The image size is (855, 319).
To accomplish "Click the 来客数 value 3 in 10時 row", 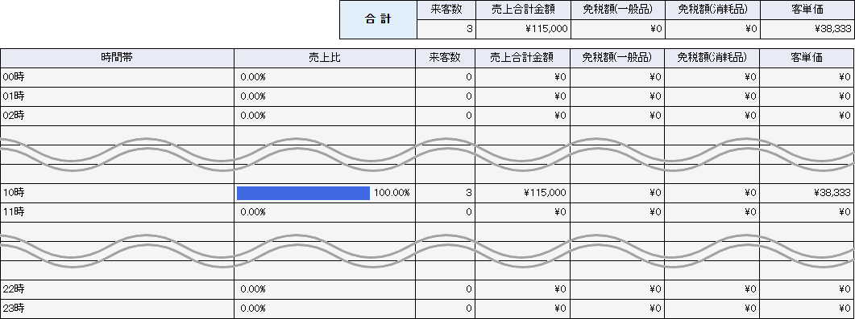I will click(469, 193).
